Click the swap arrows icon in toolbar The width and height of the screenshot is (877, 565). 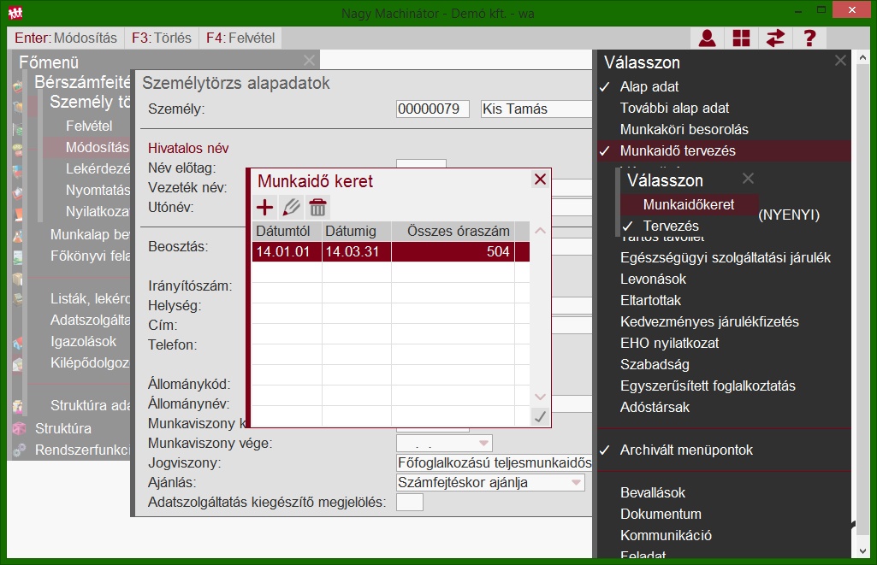(x=775, y=38)
